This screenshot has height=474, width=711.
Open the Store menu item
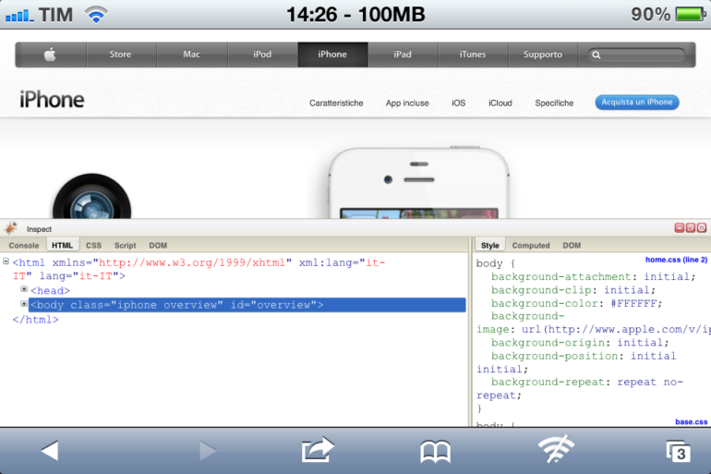120,55
